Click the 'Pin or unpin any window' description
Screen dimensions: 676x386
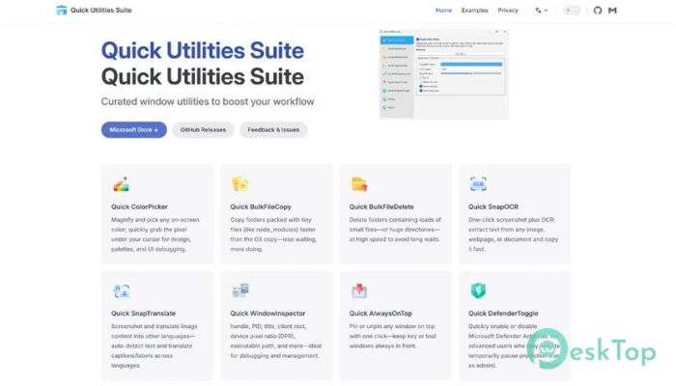pyautogui.click(x=393, y=336)
